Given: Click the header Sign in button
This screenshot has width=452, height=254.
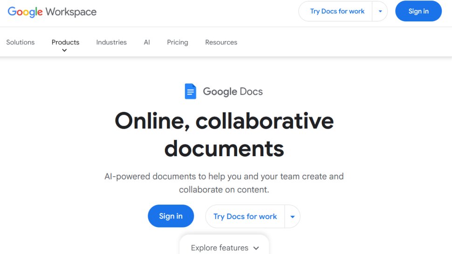Looking at the screenshot, I should [418, 11].
